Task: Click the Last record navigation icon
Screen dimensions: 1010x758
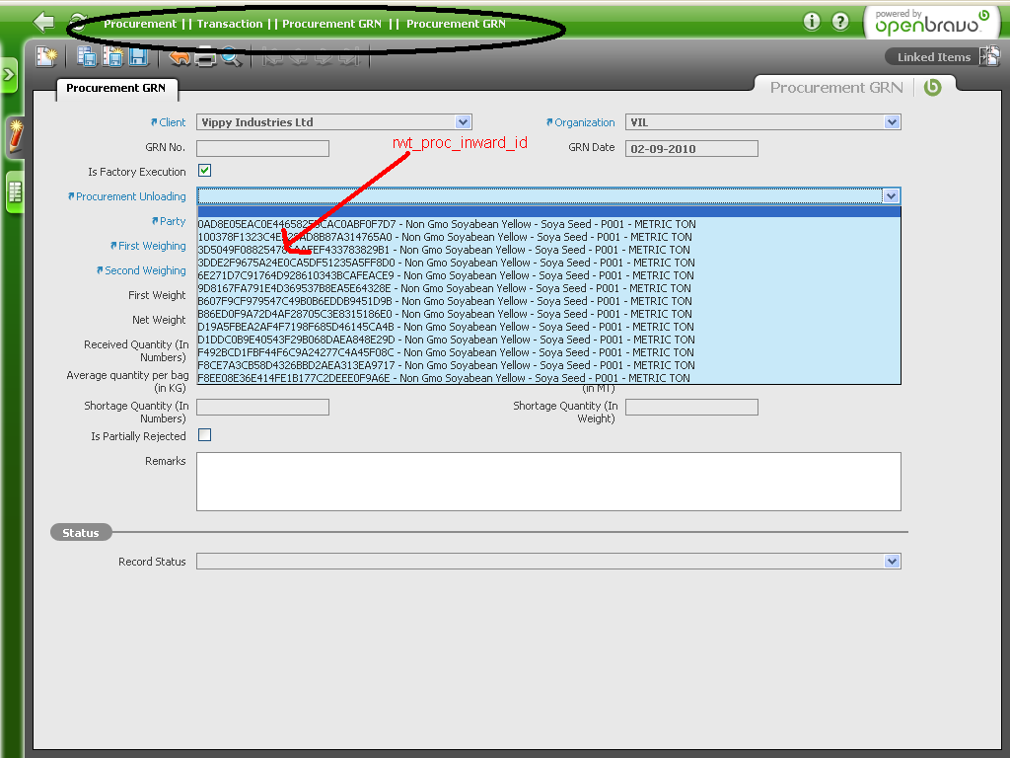Action: point(348,57)
